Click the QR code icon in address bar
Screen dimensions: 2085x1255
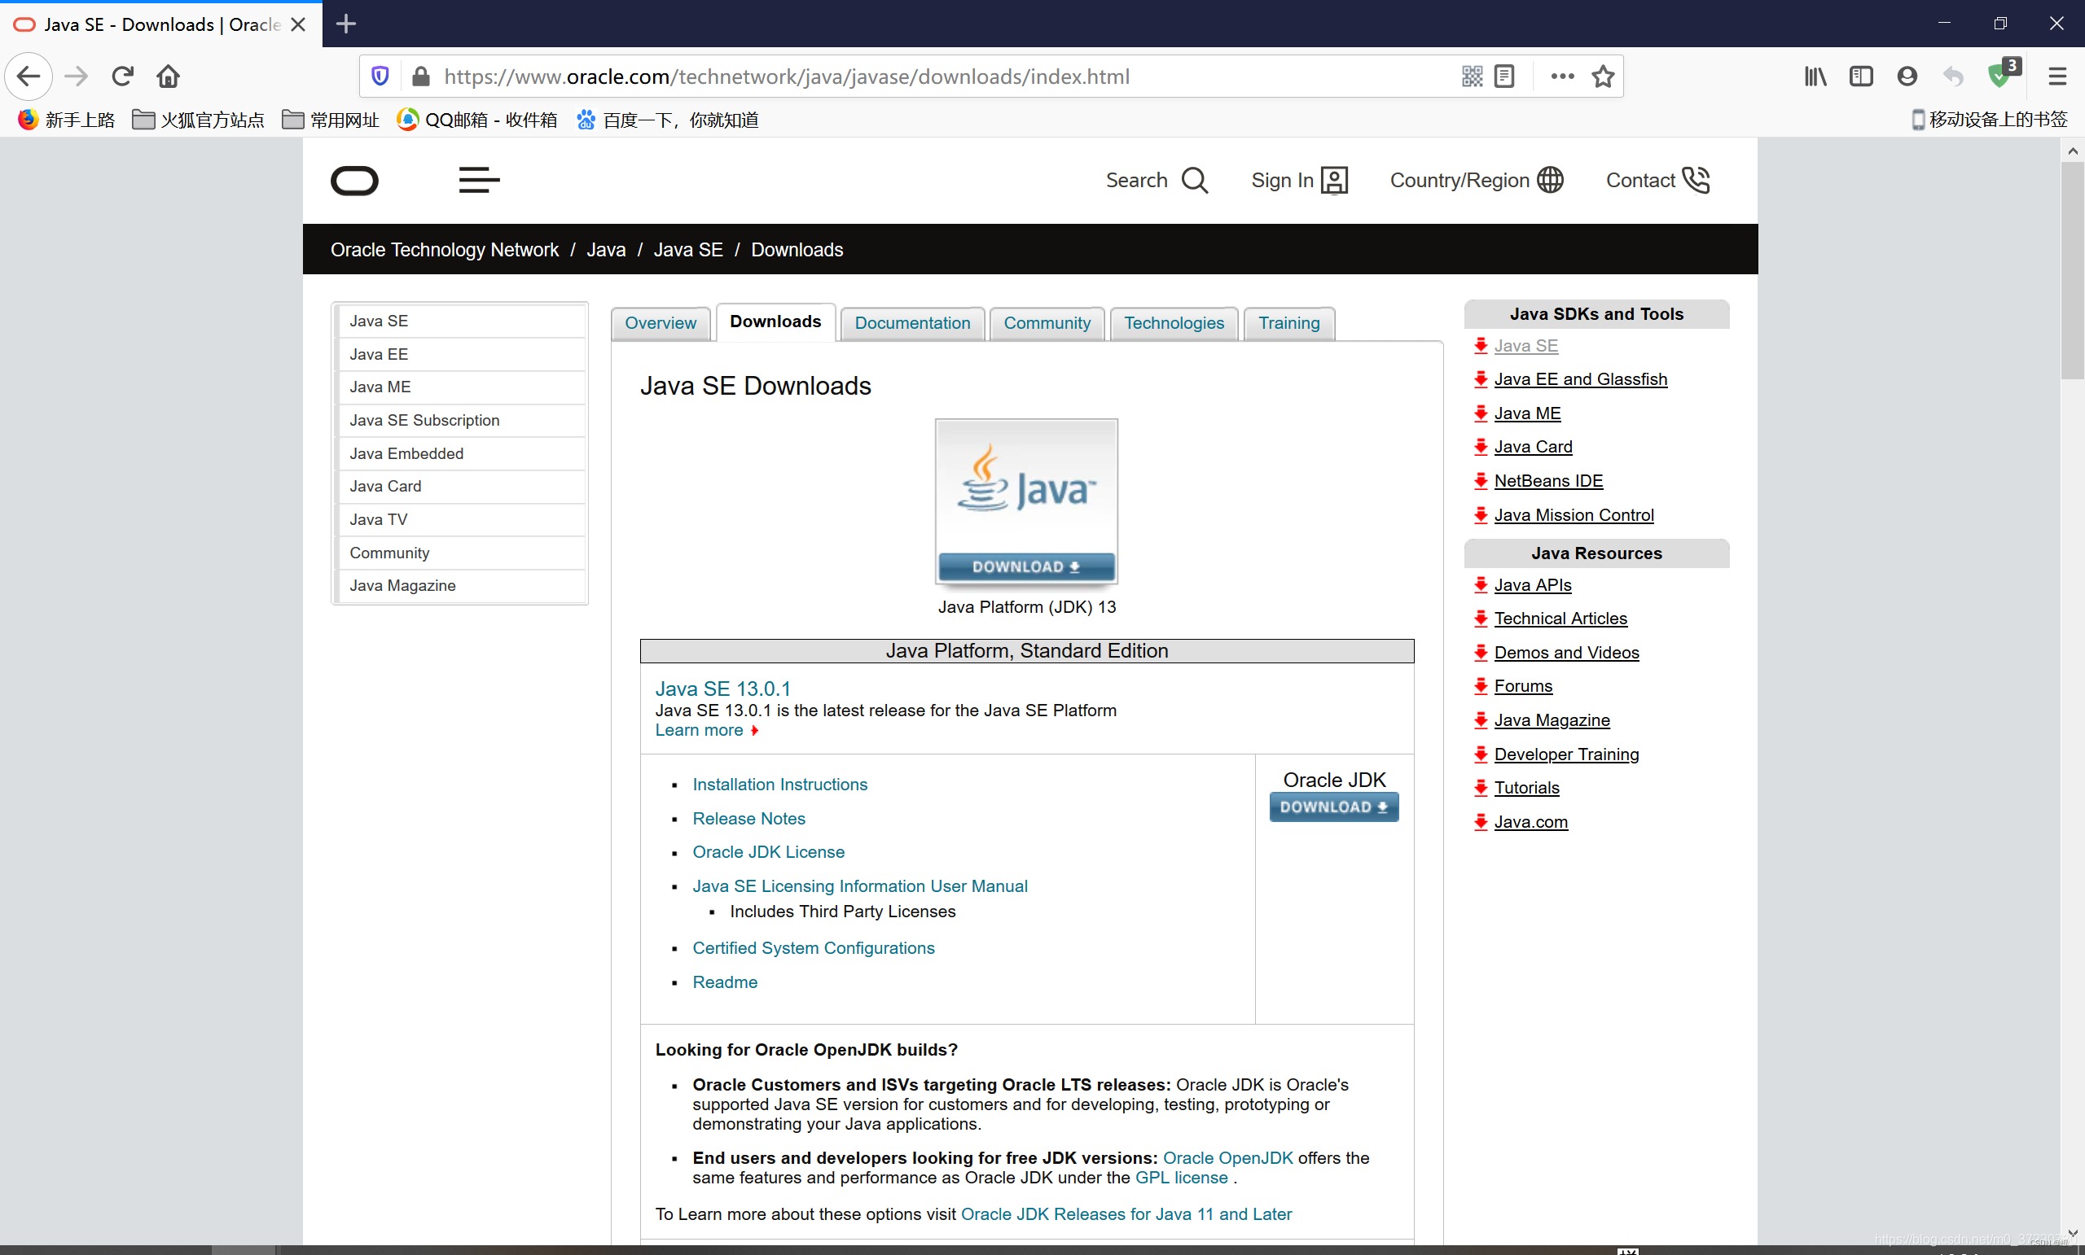(1473, 77)
